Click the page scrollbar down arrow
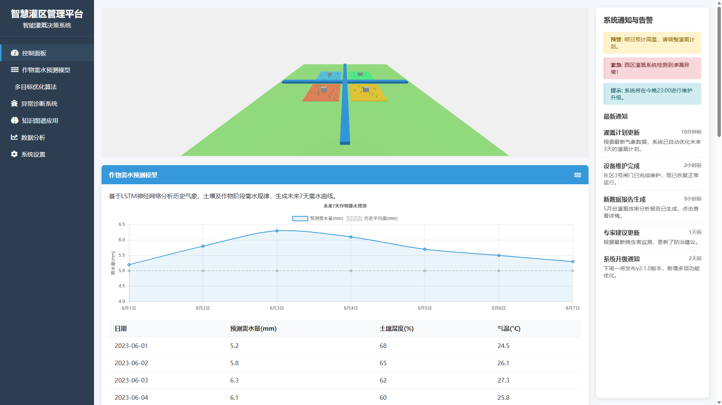Image resolution: width=722 pixels, height=405 pixels. click(x=719, y=402)
